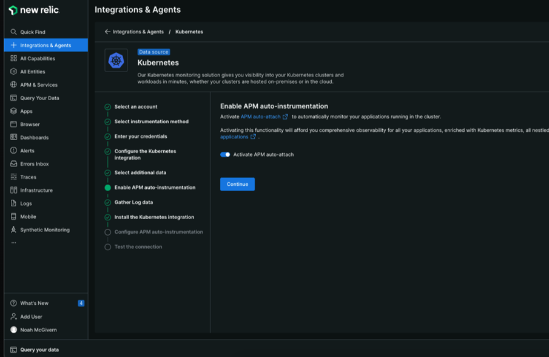The height and width of the screenshot is (357, 549).
Task: Click the bottom bar Query your data icon
Action: pyautogui.click(x=14, y=350)
